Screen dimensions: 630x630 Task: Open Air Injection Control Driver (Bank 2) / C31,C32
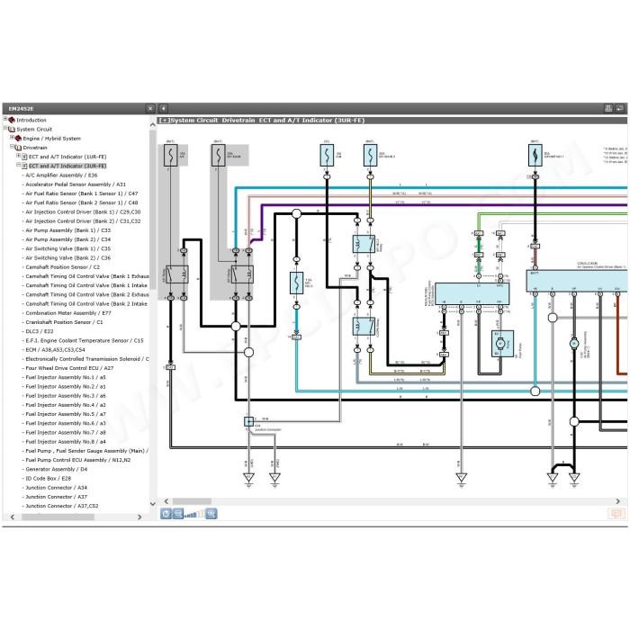tap(83, 221)
